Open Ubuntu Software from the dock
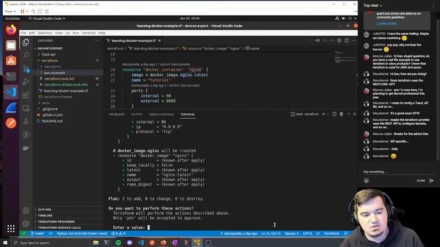Viewport: 440px width, 247px height. [11, 61]
